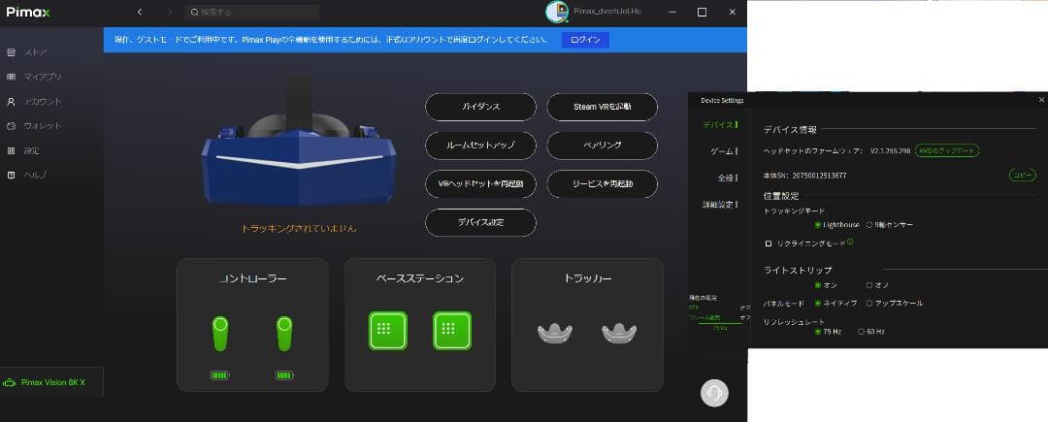Click the serial number 20750012513677

[x=819, y=176]
